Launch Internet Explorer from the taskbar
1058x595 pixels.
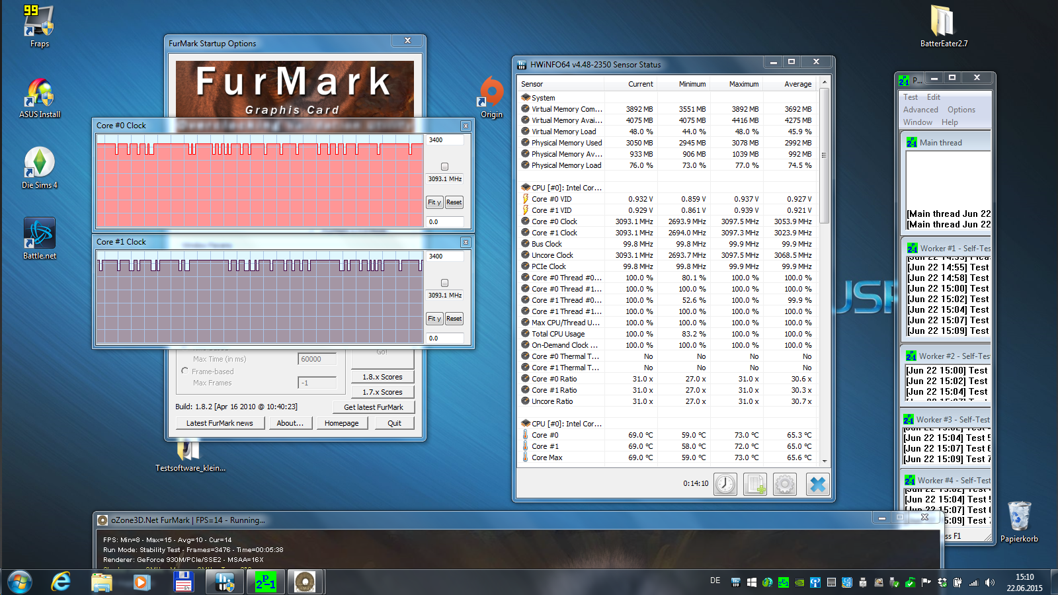61,582
